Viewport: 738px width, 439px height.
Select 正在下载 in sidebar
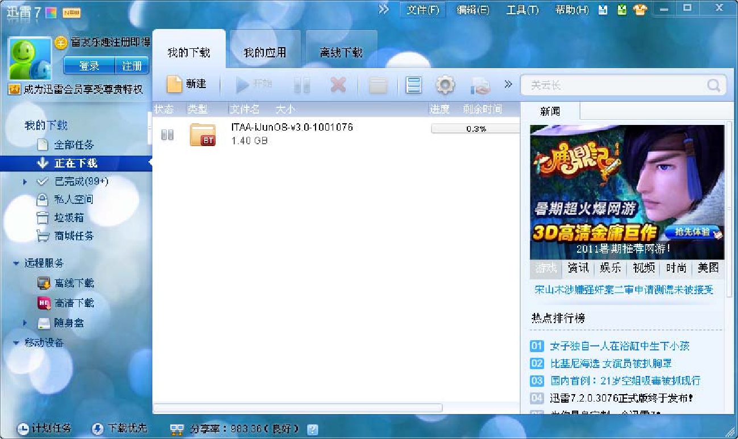tap(76, 163)
